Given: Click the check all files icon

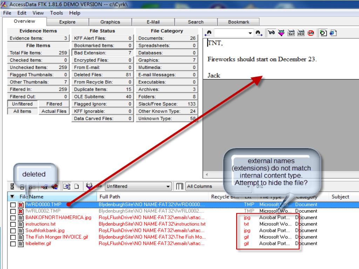Looking at the screenshot, I should pyautogui.click(x=12, y=186).
